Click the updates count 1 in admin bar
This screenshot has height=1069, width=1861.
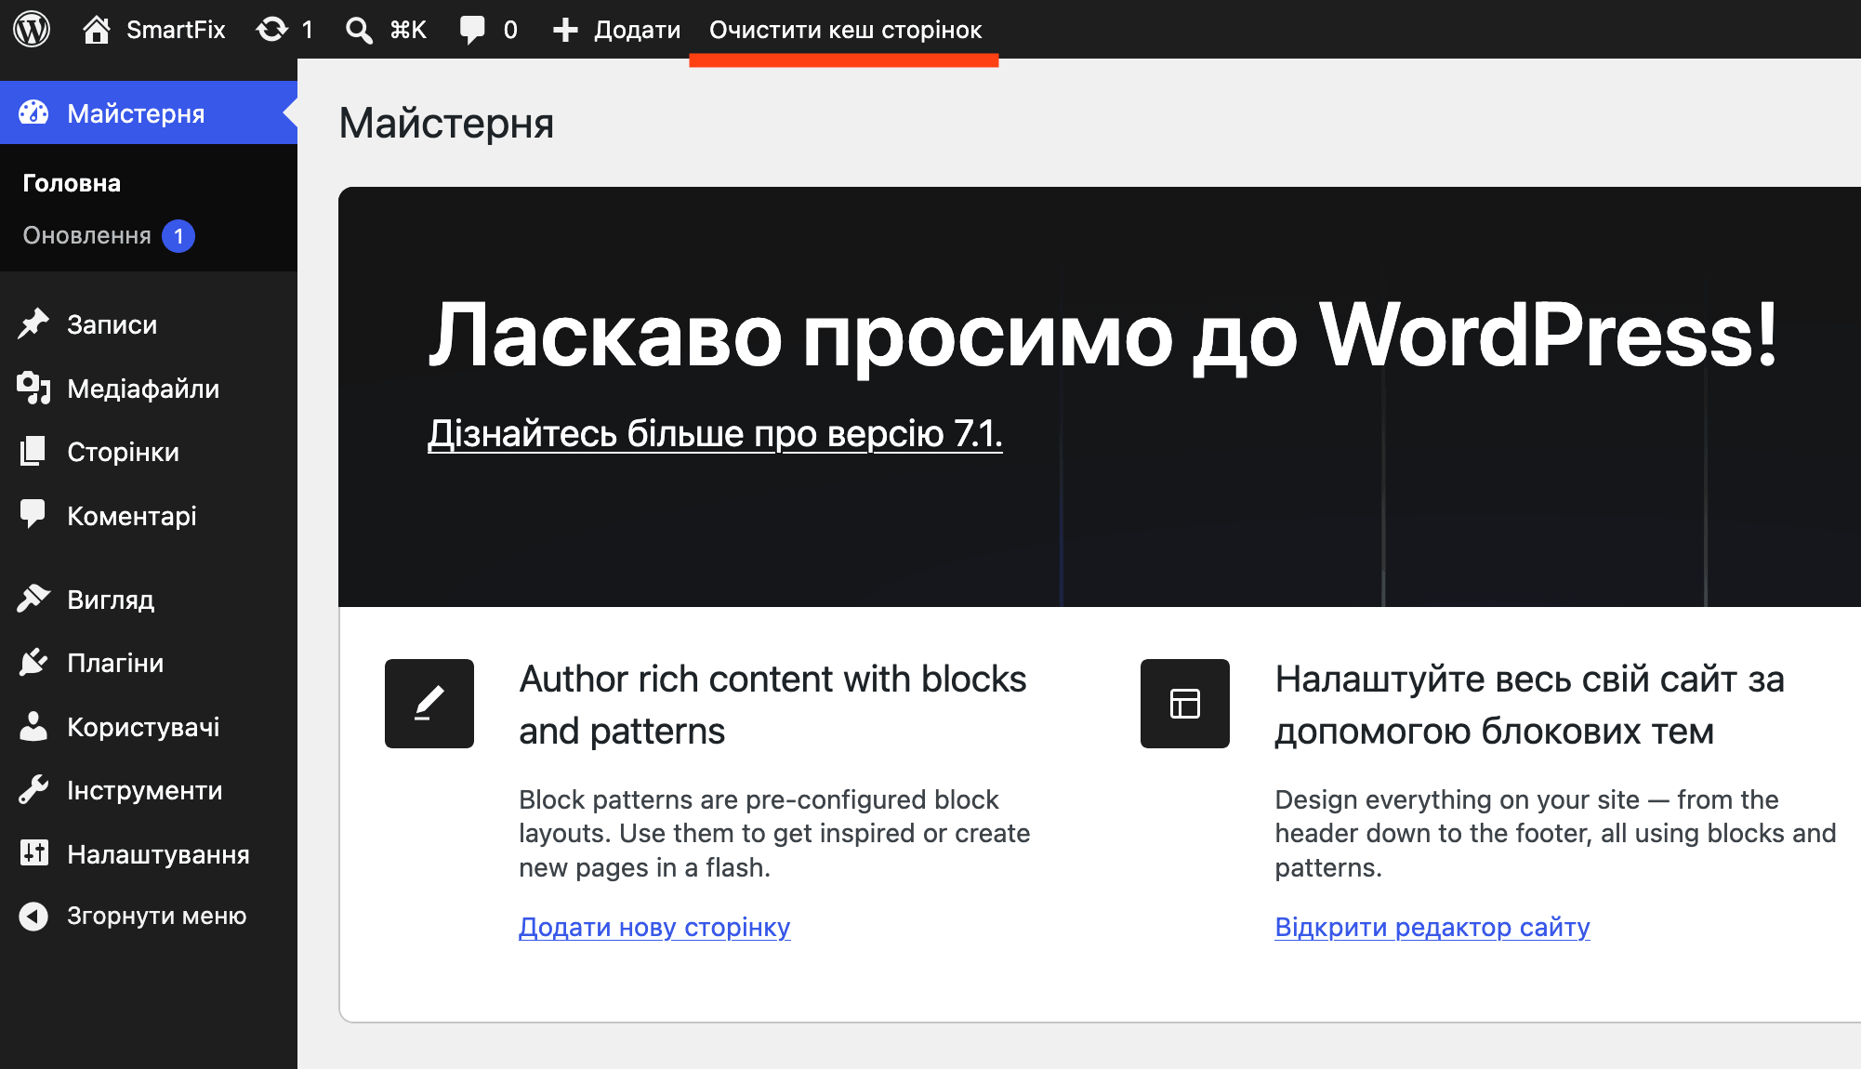click(307, 30)
